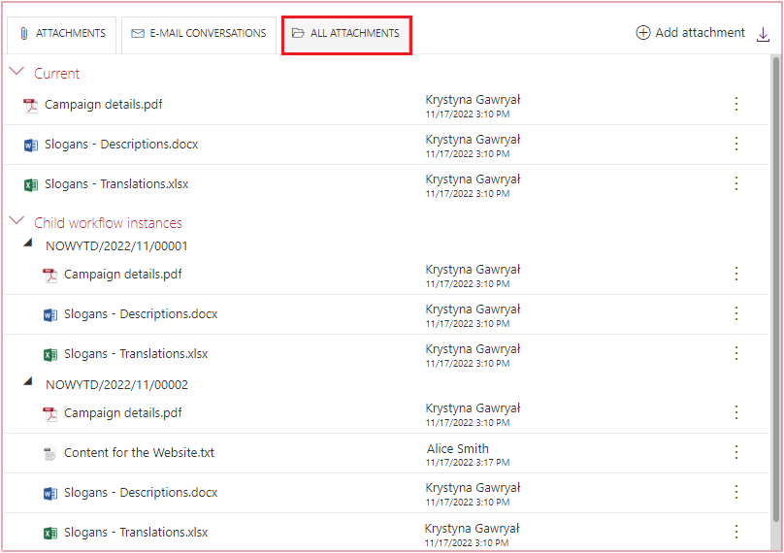Click the download all attachments icon

763,34
